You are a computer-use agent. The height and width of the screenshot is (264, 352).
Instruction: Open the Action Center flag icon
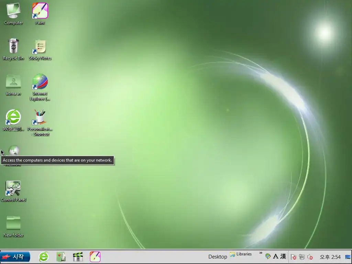pyautogui.click(x=293, y=257)
